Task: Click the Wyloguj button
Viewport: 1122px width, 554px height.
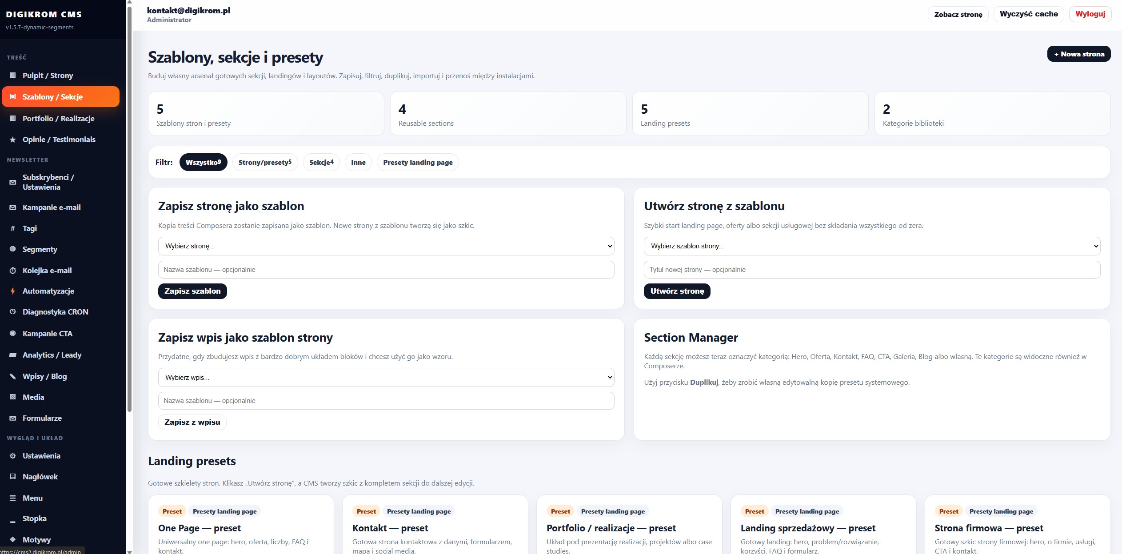Action: coord(1090,14)
